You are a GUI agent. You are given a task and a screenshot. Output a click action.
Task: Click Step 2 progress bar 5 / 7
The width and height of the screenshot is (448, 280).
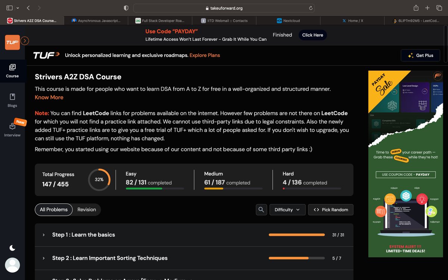click(297, 258)
